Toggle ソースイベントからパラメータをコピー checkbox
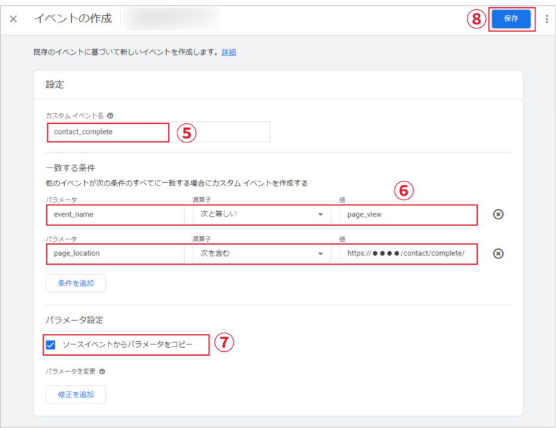Screen dimensions: 556x428 (x=51, y=345)
